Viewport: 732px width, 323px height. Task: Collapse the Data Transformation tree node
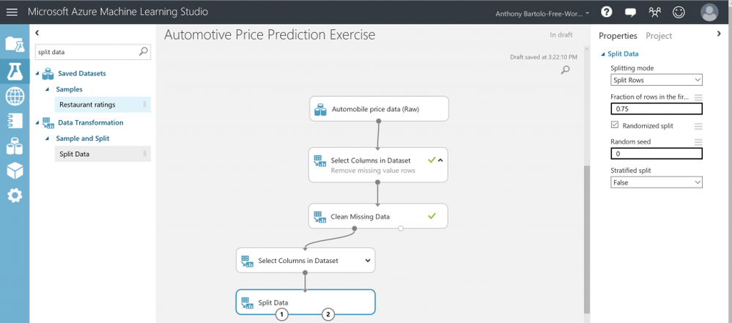pos(37,122)
